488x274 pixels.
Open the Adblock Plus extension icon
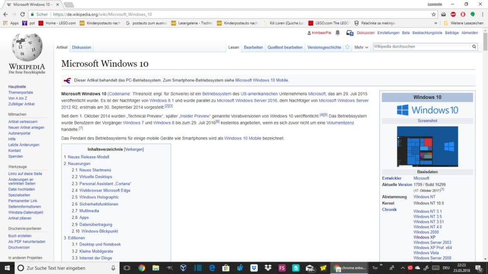pos(453,14)
